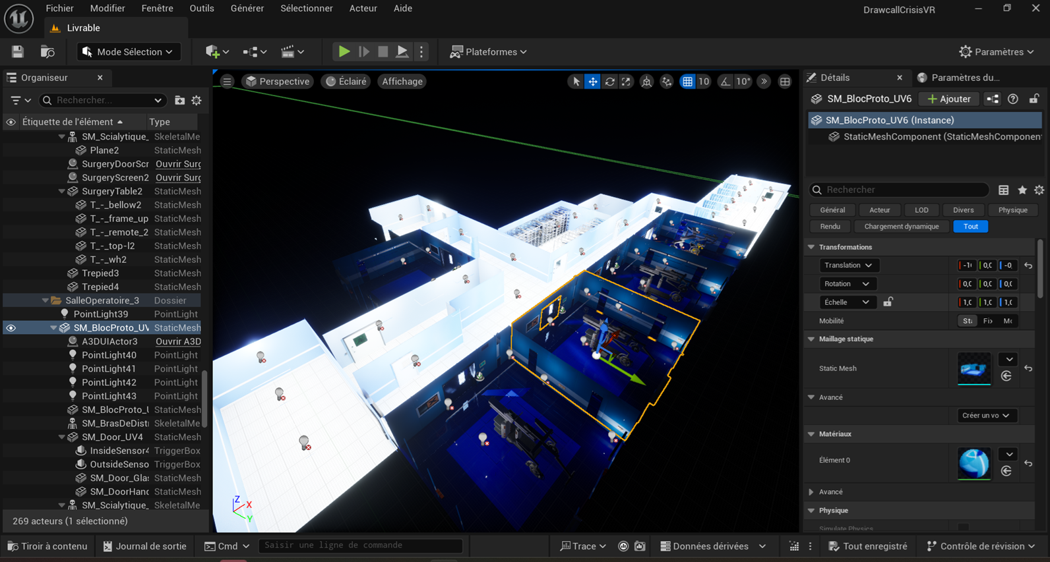
Task: Toggle grid snapping in viewport toolbar
Action: click(x=687, y=82)
